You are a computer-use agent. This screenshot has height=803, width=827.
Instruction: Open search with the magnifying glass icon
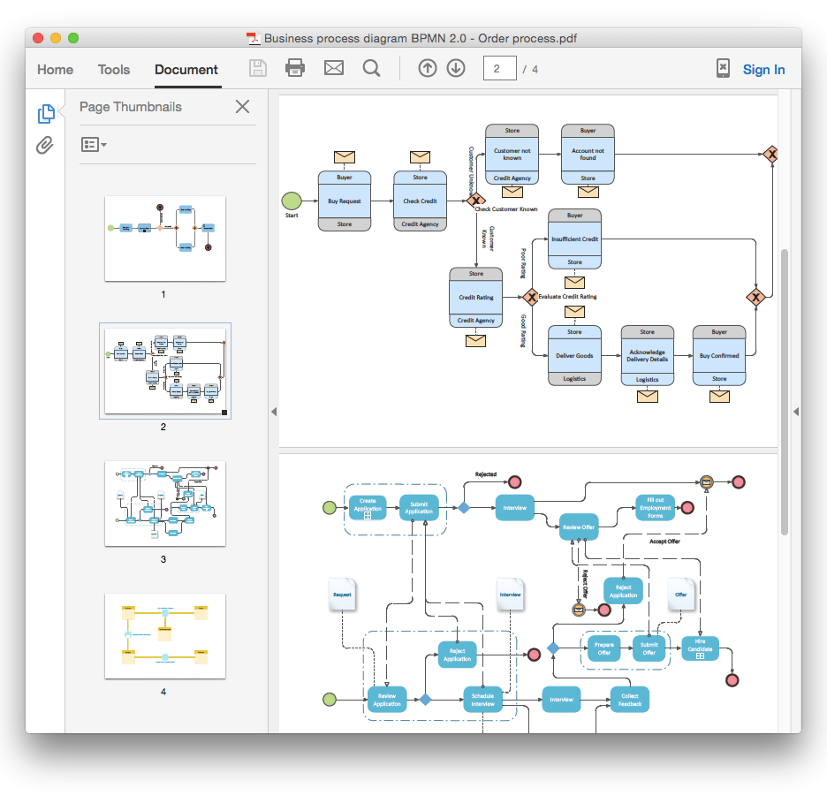(371, 69)
